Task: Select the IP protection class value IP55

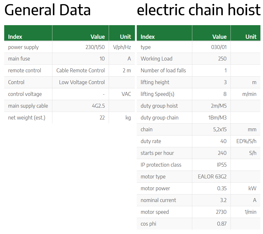Action: point(222,165)
